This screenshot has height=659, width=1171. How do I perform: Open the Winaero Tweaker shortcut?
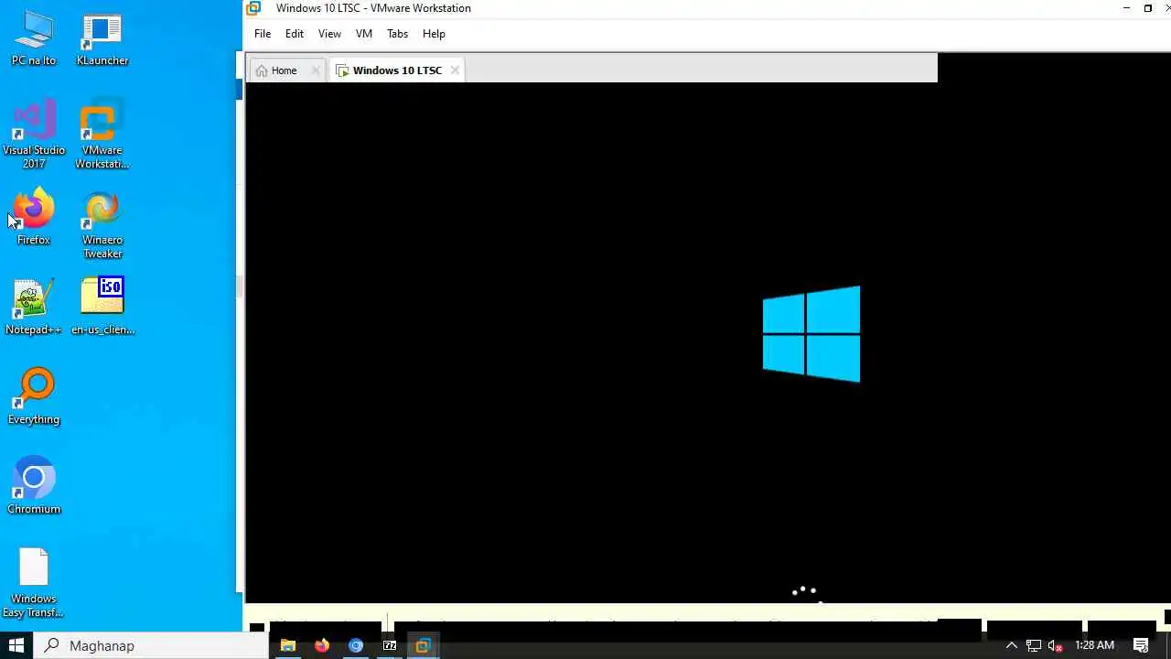pos(102,225)
